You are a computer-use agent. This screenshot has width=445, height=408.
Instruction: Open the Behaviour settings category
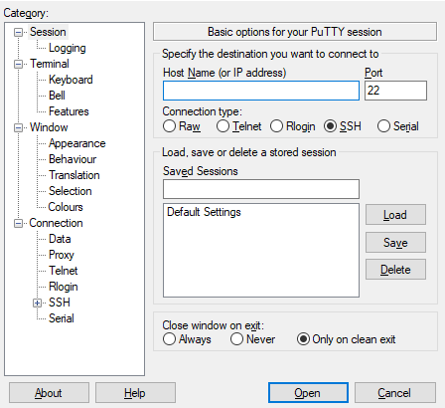pyautogui.click(x=73, y=159)
